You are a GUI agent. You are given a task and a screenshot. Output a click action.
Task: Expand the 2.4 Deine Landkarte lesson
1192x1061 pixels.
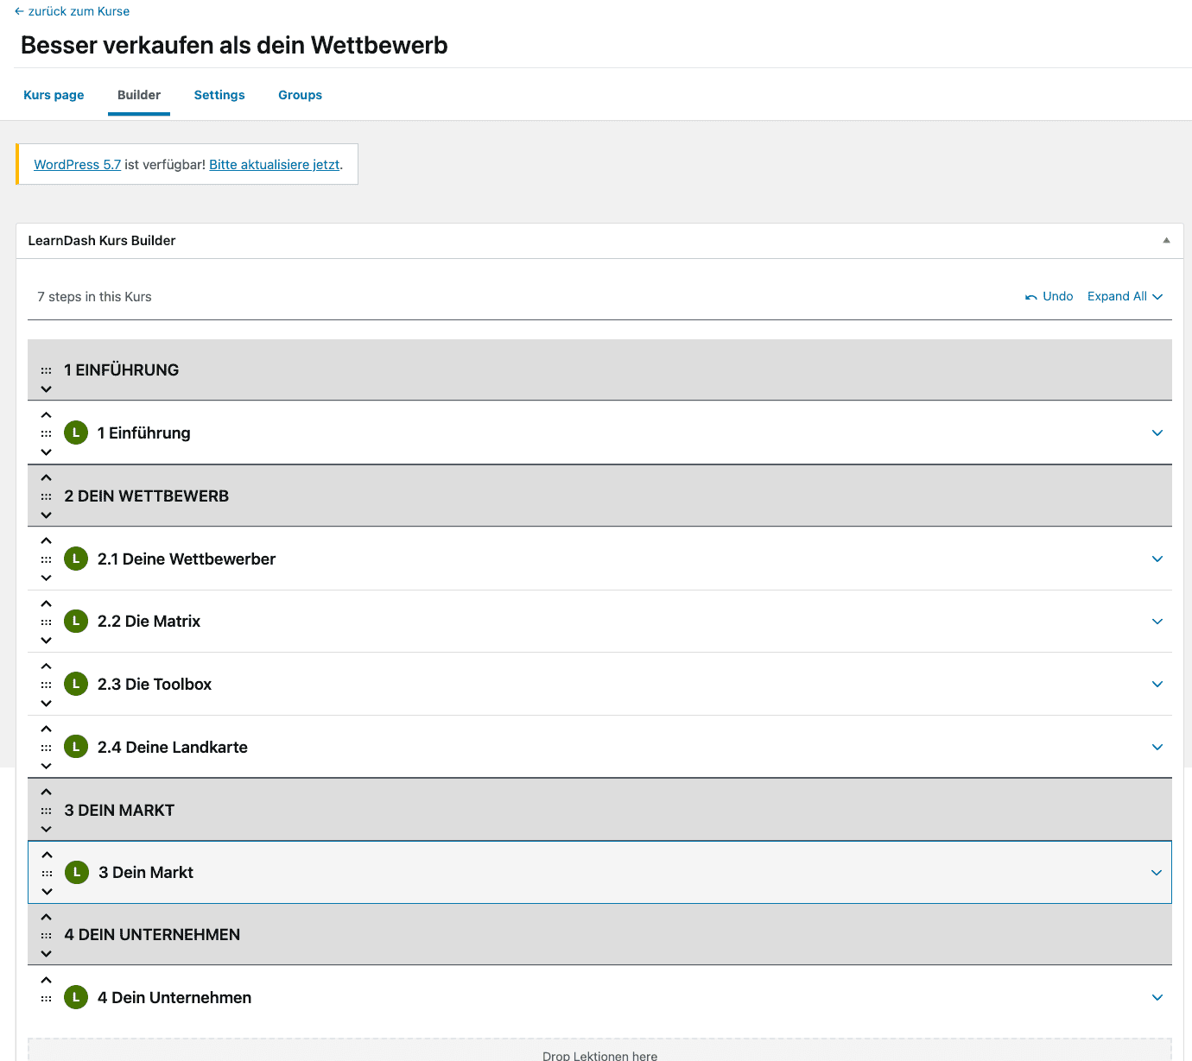[x=1157, y=748]
